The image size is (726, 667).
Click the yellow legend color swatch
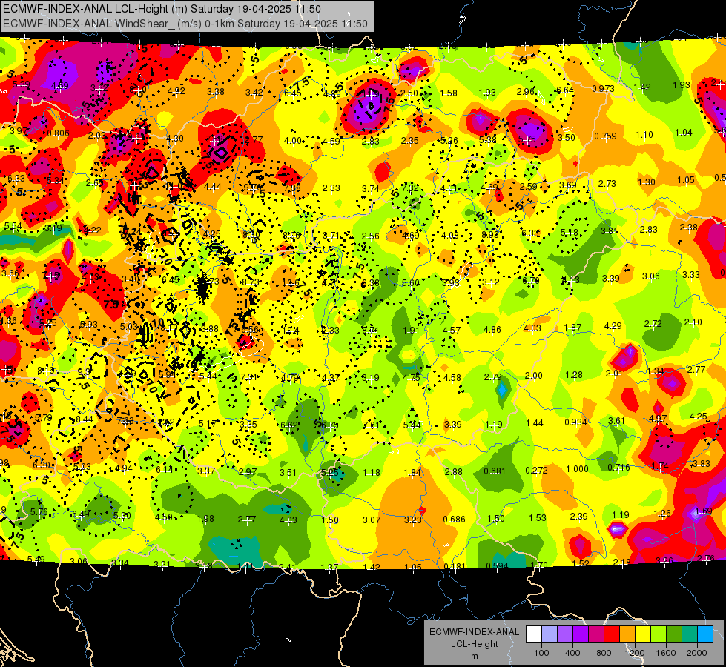643,634
